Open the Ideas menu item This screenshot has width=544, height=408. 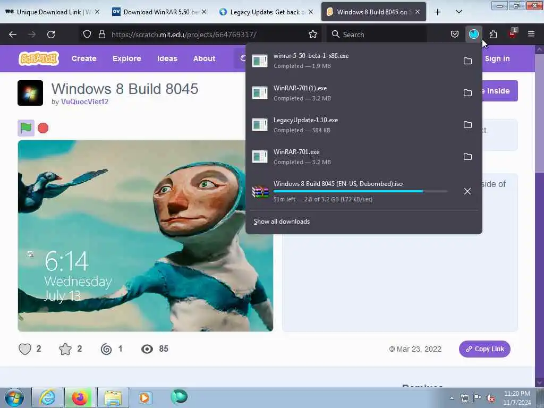point(167,58)
